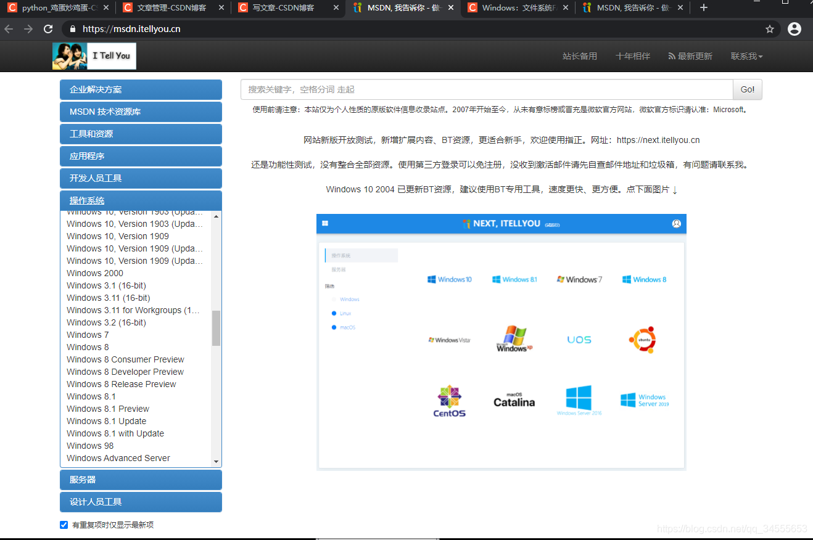Select Windows 3.11 for Workgroups item
This screenshot has width=813, height=540.
coord(133,310)
